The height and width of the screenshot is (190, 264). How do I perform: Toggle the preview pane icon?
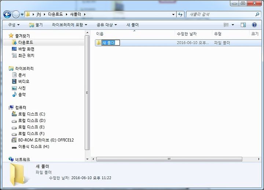243,25
